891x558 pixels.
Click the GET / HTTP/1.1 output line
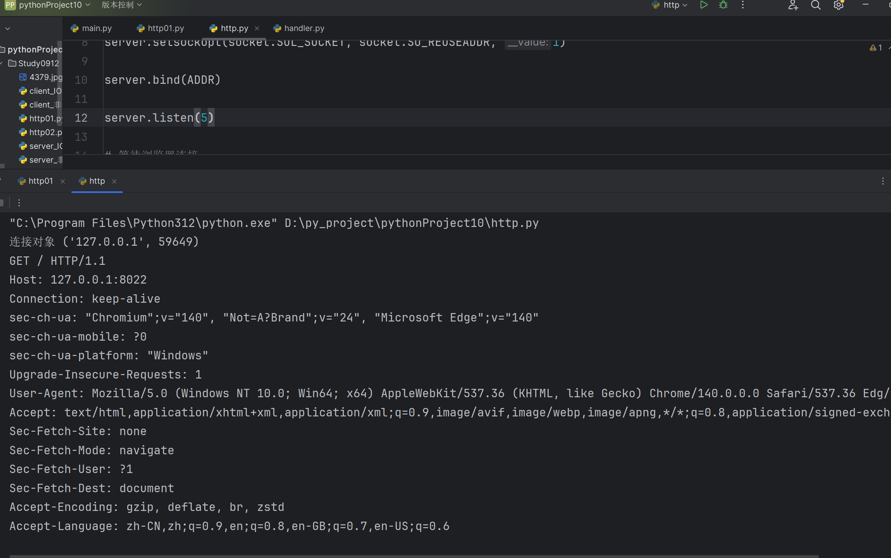(x=57, y=261)
